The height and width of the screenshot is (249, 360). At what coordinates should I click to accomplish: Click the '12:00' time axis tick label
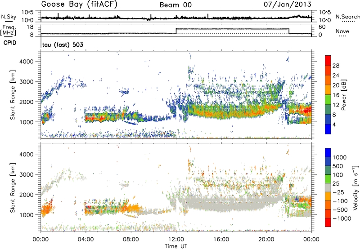point(176,240)
